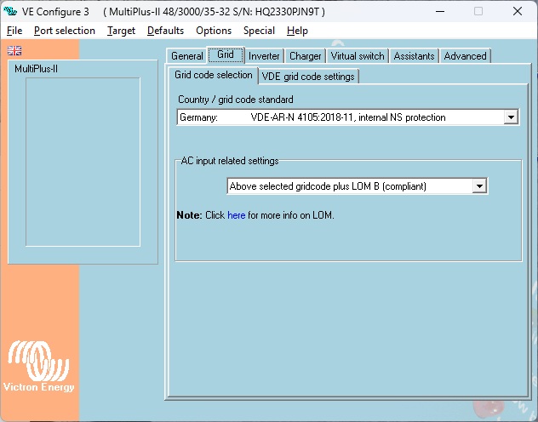
Task: Open the Assistants tab
Action: 414,56
